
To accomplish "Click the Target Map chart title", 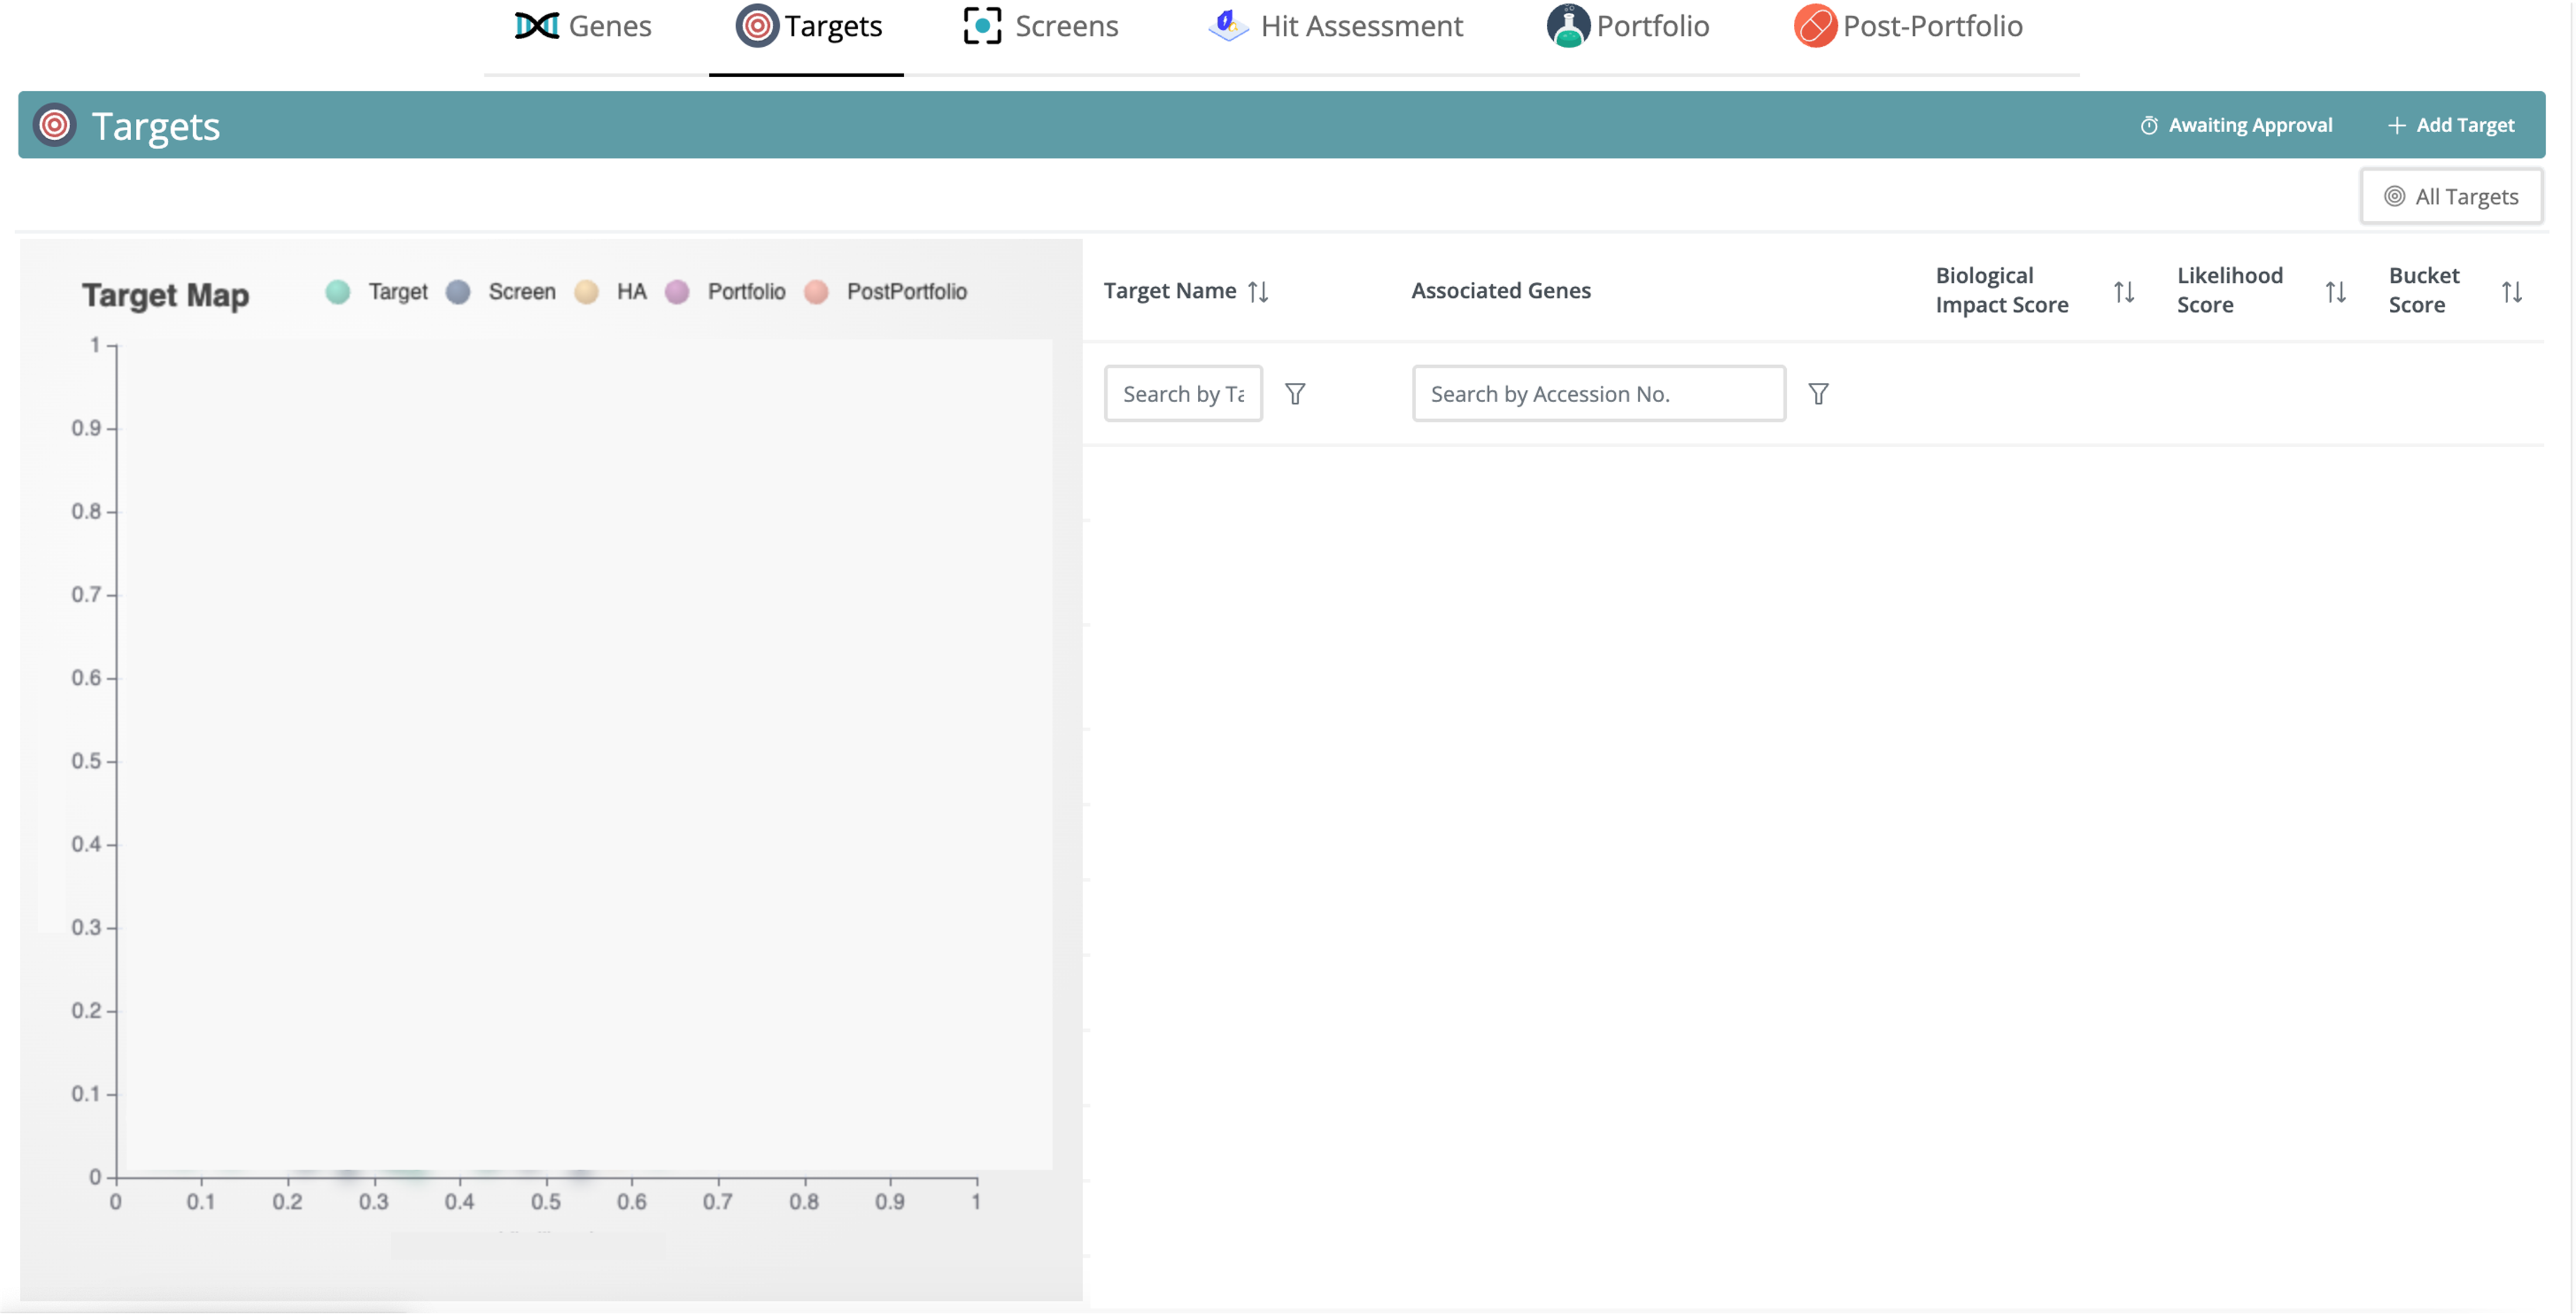I will point(165,295).
